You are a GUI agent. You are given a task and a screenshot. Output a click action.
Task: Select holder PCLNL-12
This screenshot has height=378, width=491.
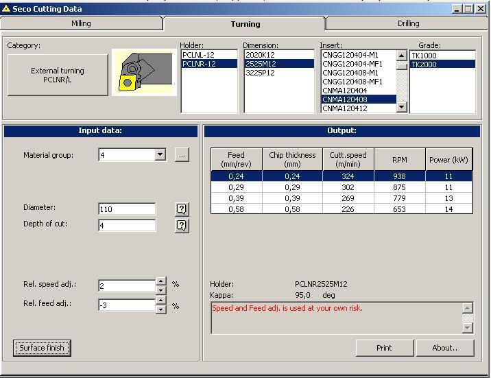click(x=209, y=55)
